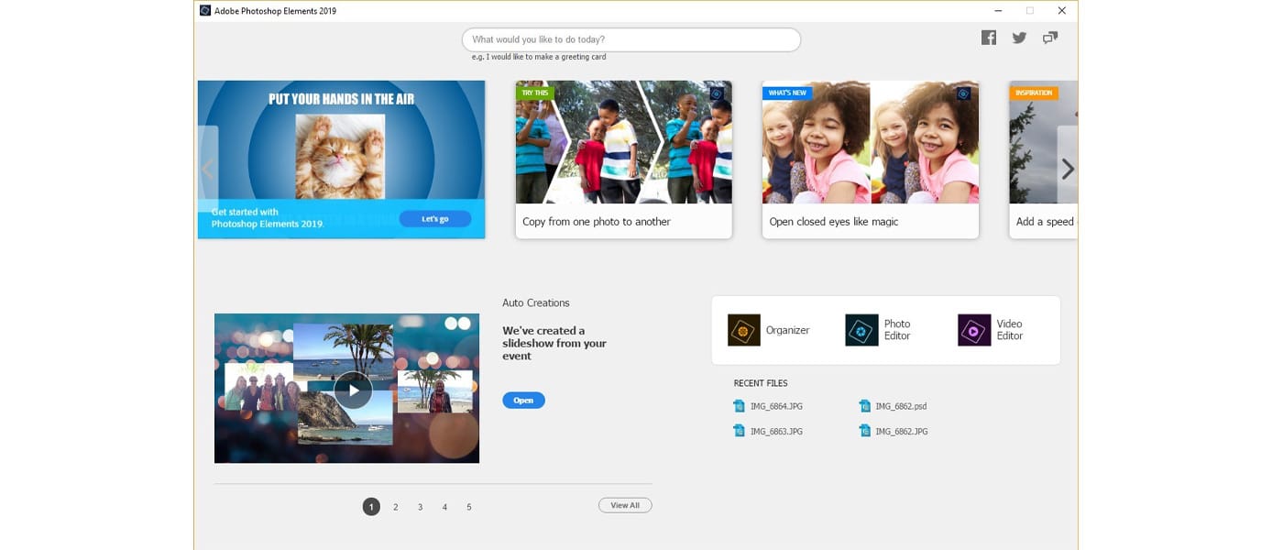Play the auto-created slideshow
1272x550 pixels.
click(353, 390)
